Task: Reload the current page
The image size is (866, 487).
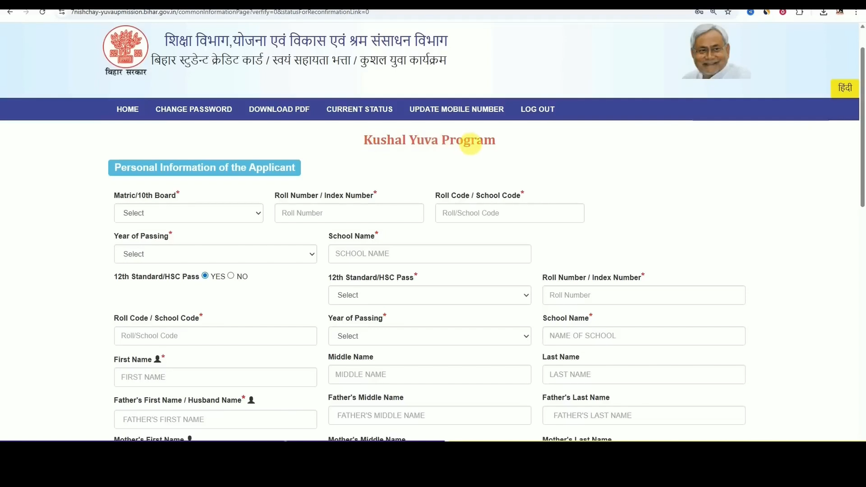Action: (x=42, y=12)
